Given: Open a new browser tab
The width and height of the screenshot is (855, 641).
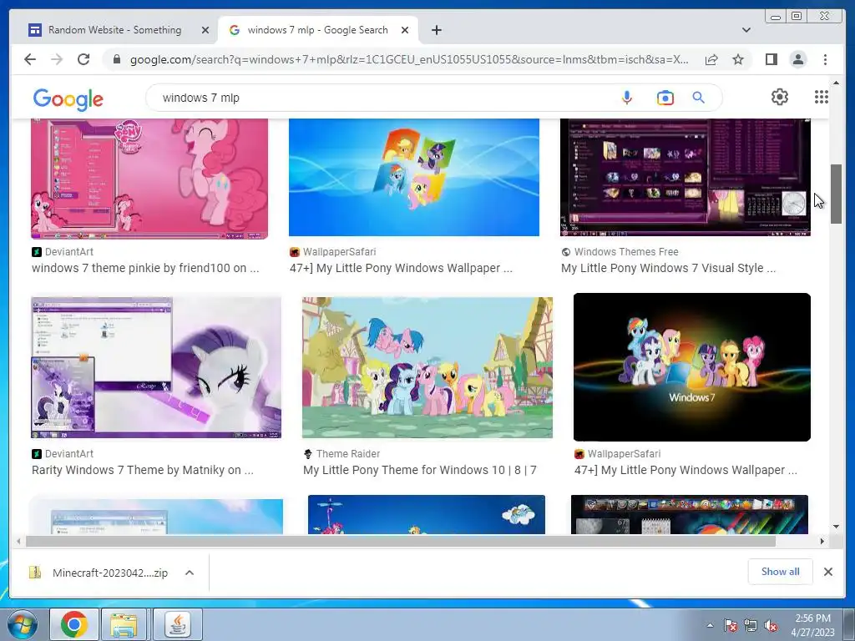Looking at the screenshot, I should [x=436, y=30].
